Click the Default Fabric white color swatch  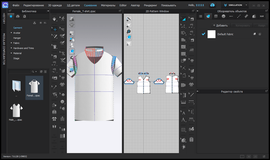(x=211, y=34)
